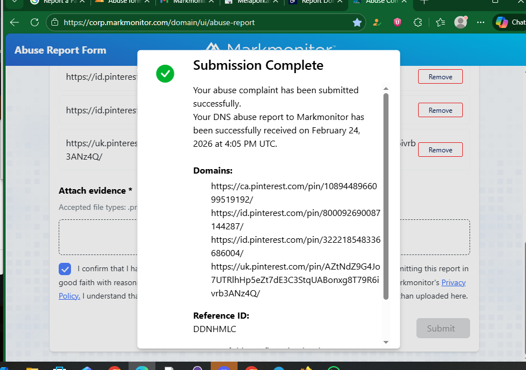526x370 pixels.
Task: Switch to the Report Do... tab
Action: (316, 2)
